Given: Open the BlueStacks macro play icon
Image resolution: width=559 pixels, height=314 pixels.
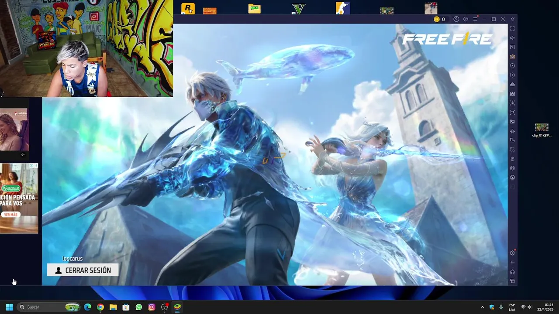Looking at the screenshot, I should click(x=513, y=66).
